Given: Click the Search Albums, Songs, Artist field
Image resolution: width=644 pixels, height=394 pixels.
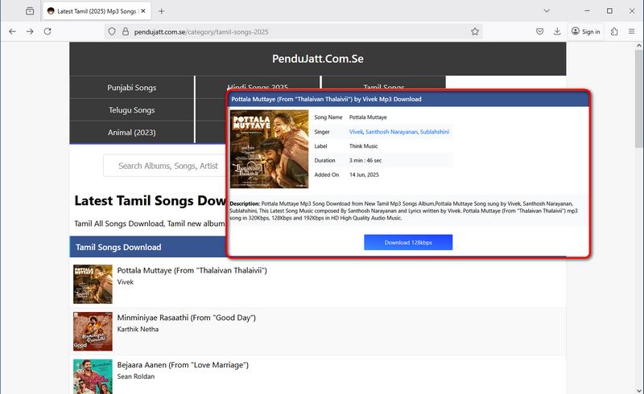Looking at the screenshot, I should click(x=165, y=166).
